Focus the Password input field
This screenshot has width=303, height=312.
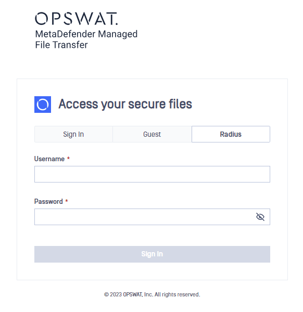click(x=152, y=217)
